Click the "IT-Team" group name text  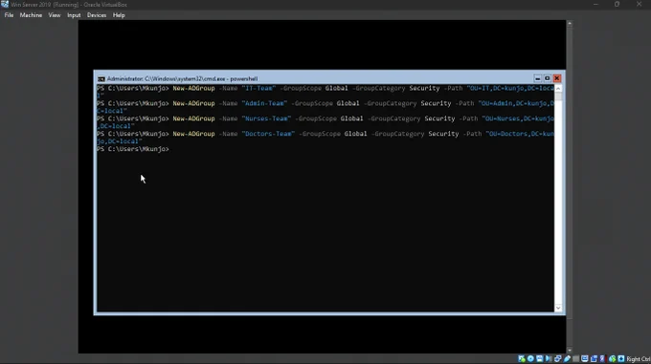click(x=258, y=88)
